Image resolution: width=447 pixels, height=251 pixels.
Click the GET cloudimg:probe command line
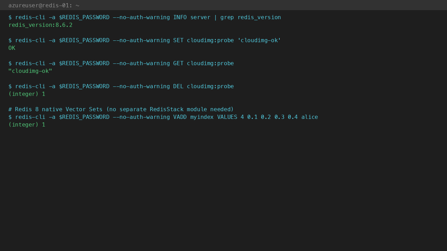pos(121,63)
